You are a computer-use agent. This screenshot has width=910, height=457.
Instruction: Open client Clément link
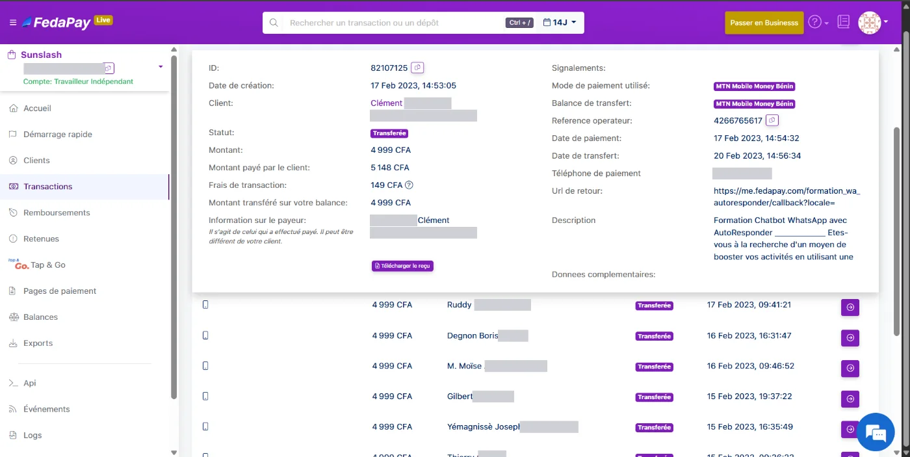[x=387, y=103]
